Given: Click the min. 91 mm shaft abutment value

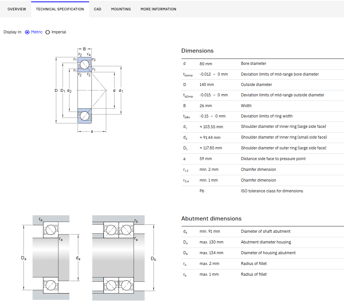Looking at the screenshot, I should point(210,232).
